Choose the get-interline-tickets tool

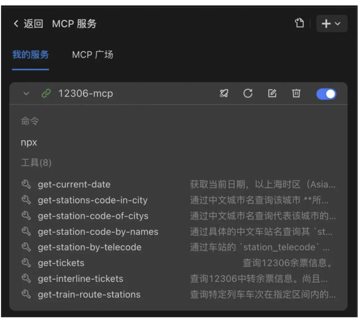click(80, 279)
